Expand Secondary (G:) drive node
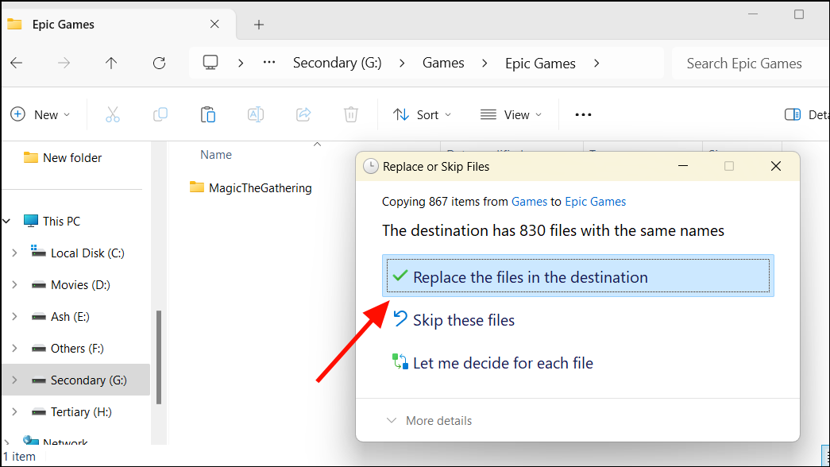Screen dimensions: 830x467 click(x=15, y=380)
